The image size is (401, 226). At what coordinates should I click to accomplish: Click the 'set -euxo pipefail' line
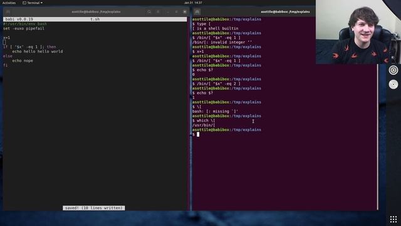click(24, 28)
